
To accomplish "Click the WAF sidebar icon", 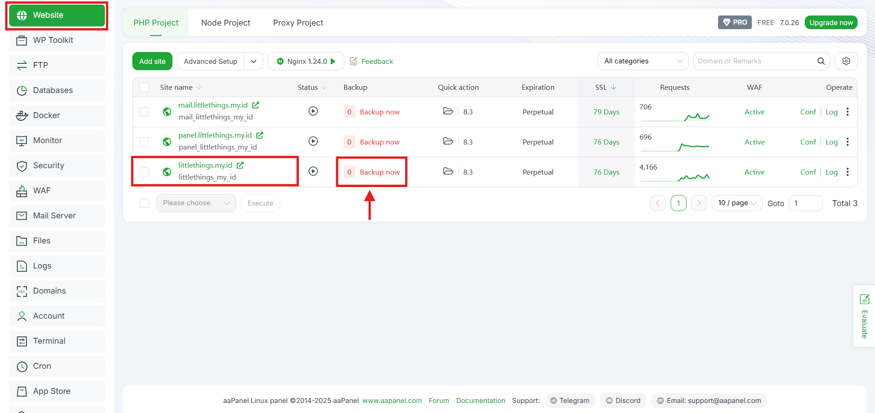I will pos(22,191).
